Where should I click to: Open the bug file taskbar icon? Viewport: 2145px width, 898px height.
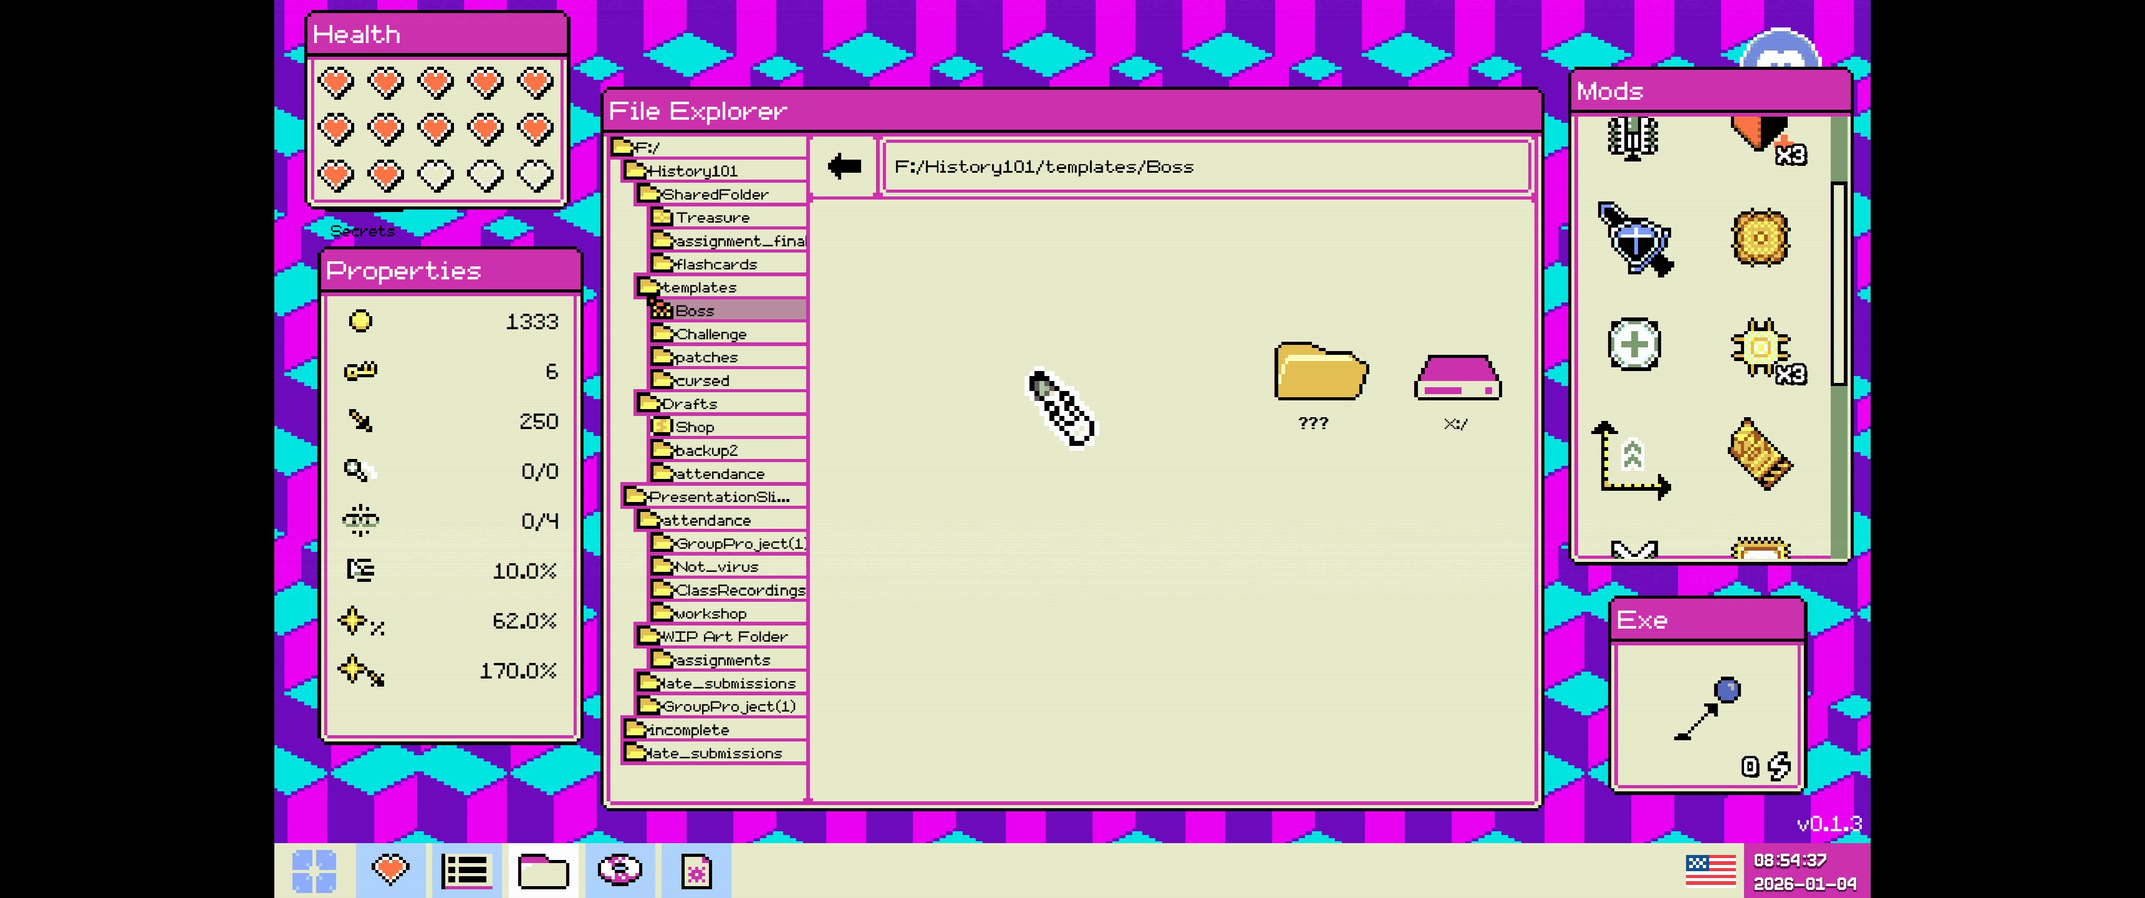[696, 871]
